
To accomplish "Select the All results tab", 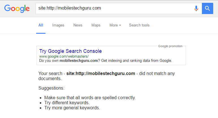I will [41, 25].
